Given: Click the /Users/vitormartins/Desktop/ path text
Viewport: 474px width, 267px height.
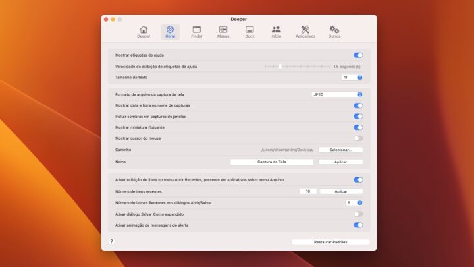Looking at the screenshot, I should click(288, 150).
